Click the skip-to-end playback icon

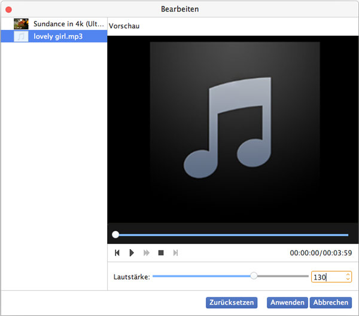click(175, 253)
